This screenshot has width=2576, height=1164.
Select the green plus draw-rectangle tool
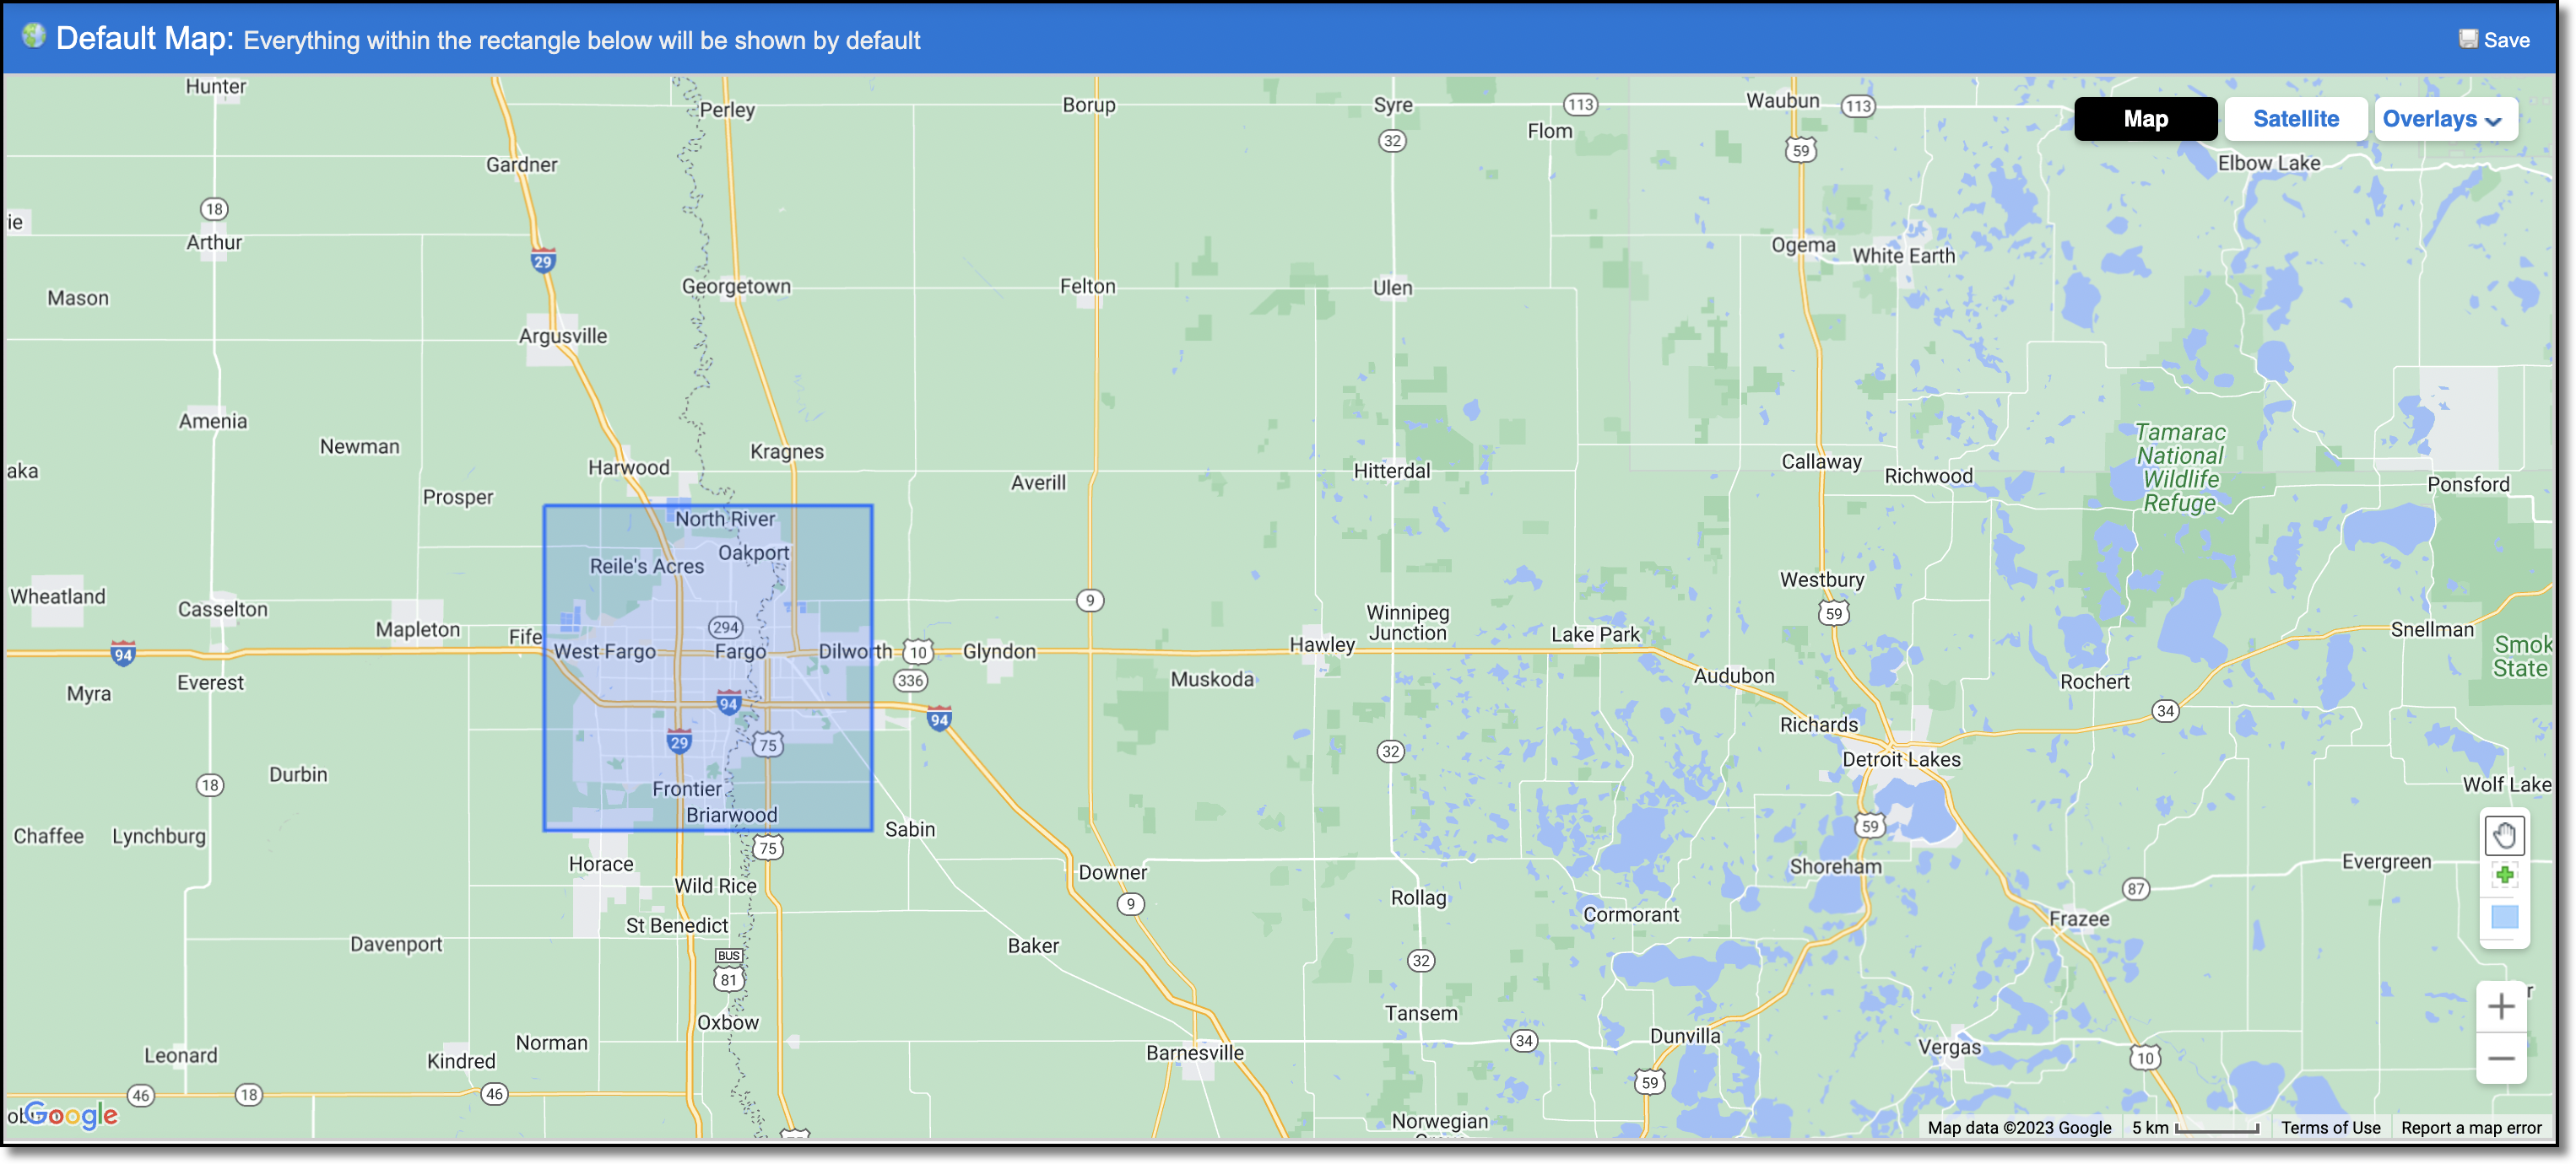[x=2503, y=876]
